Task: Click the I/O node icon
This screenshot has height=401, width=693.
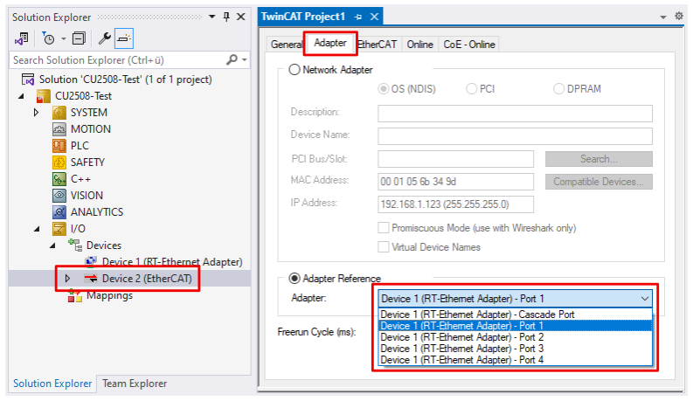Action: coord(59,228)
